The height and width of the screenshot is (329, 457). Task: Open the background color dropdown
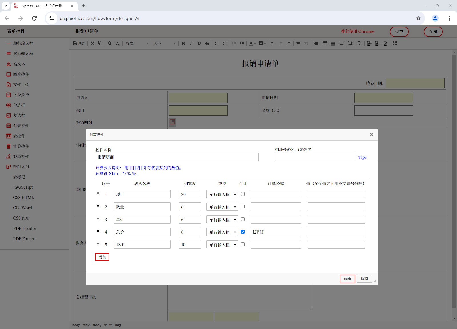(x=262, y=43)
